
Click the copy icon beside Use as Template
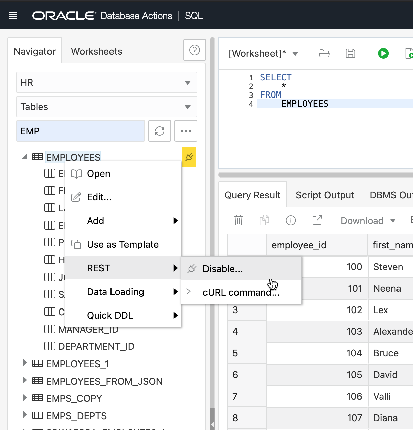(x=76, y=244)
